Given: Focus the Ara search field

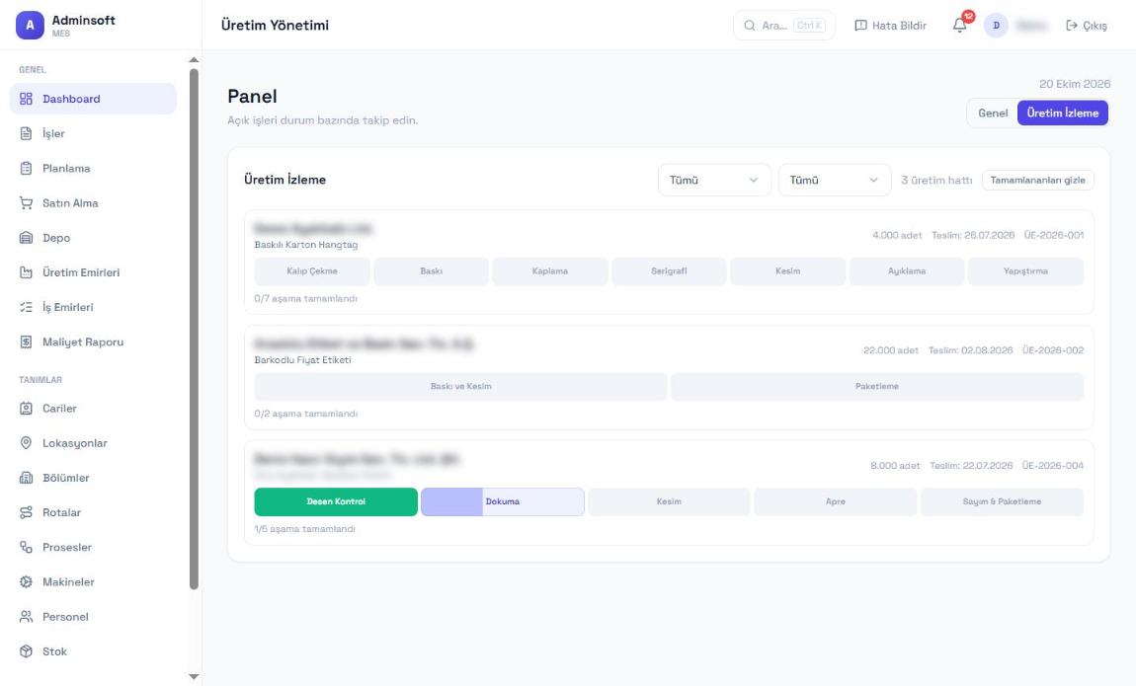Looking at the screenshot, I should [784, 26].
